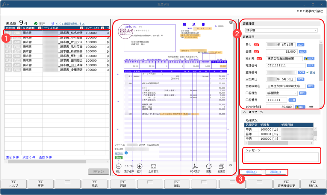
Task: Click OCR badge for 電話番号
Action: (x=311, y=65)
